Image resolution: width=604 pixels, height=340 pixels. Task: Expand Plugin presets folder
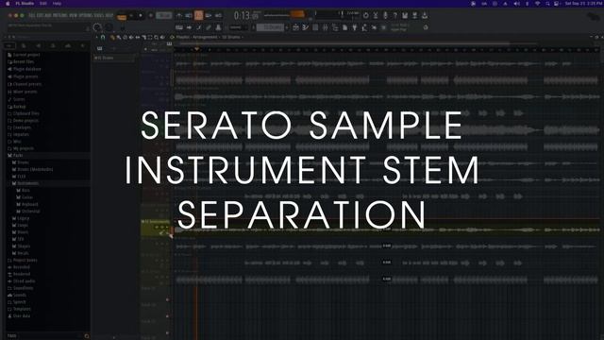click(x=25, y=76)
